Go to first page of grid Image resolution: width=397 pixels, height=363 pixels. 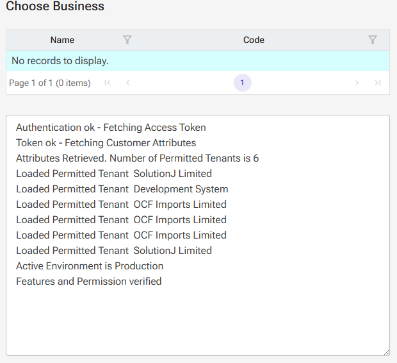(108, 83)
